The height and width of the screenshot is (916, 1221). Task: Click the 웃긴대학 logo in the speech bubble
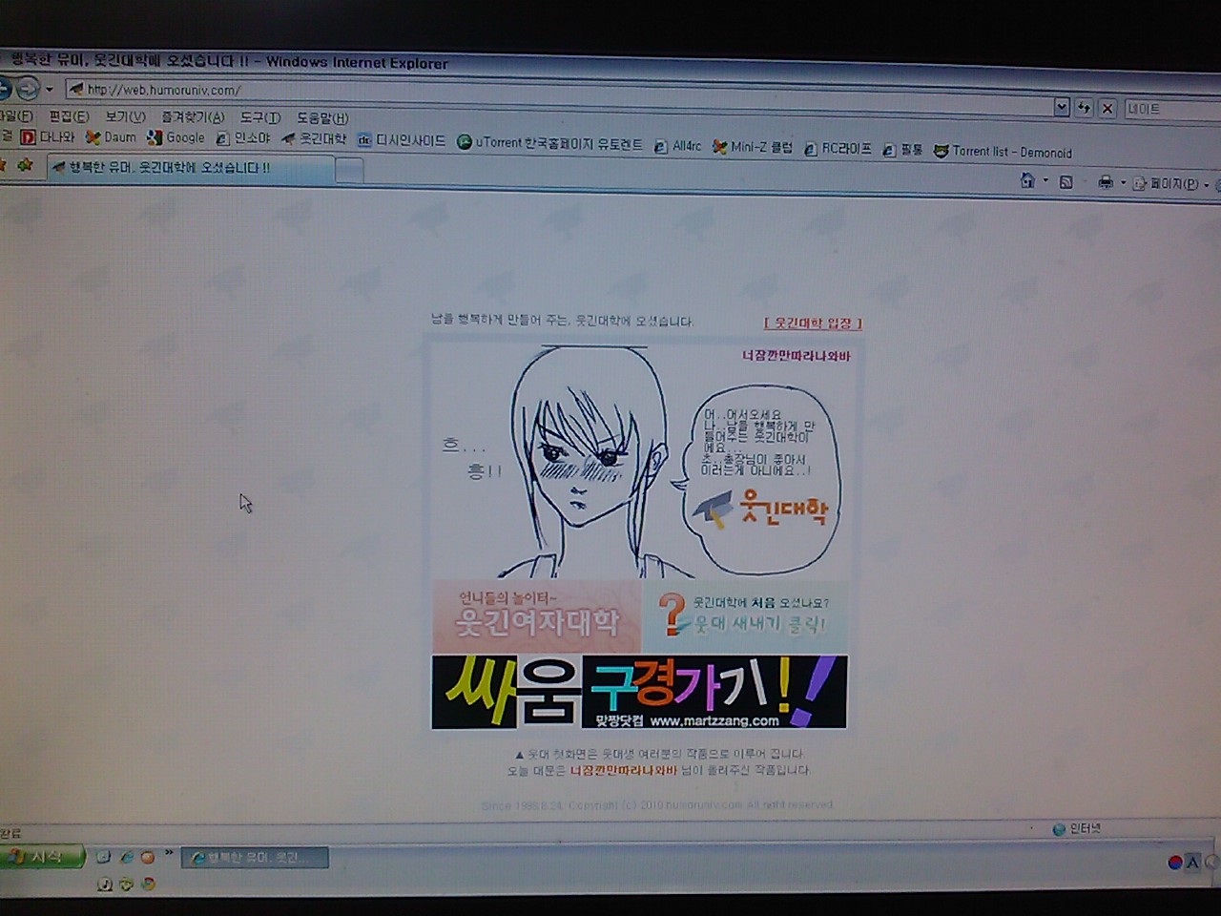point(761,509)
